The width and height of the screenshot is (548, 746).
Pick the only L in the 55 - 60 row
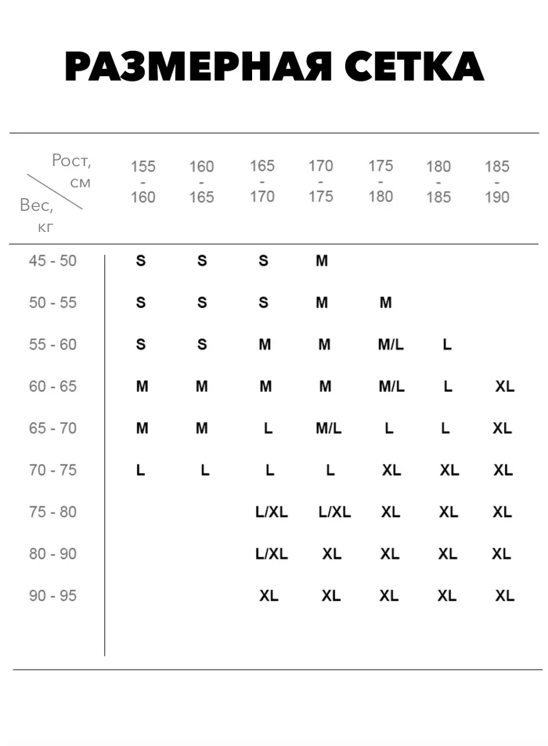click(447, 345)
